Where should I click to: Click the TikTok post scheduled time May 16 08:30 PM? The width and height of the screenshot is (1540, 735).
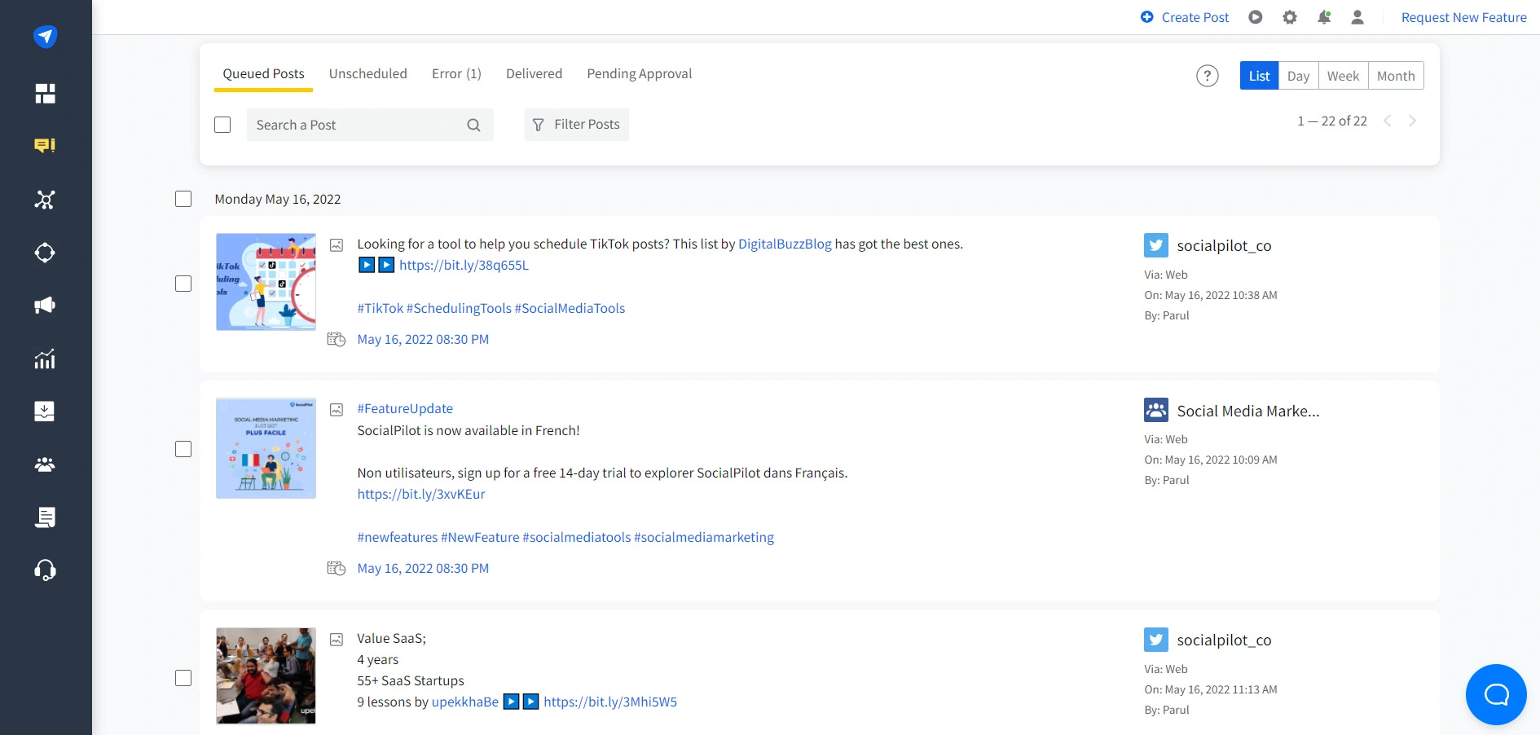point(423,339)
